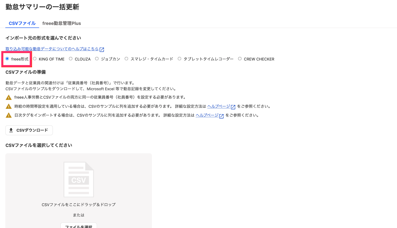Select the CREW CHECKER radio option
Screen dimensions: 397x228
(240, 59)
